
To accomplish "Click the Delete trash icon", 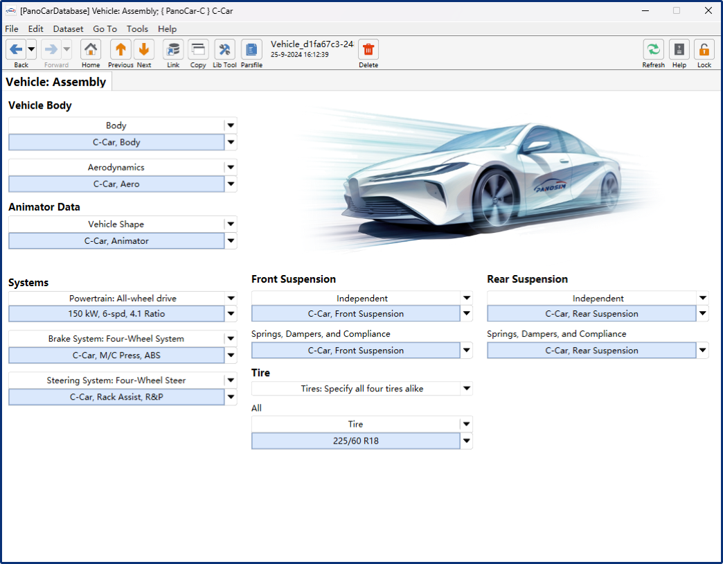I will (x=368, y=49).
